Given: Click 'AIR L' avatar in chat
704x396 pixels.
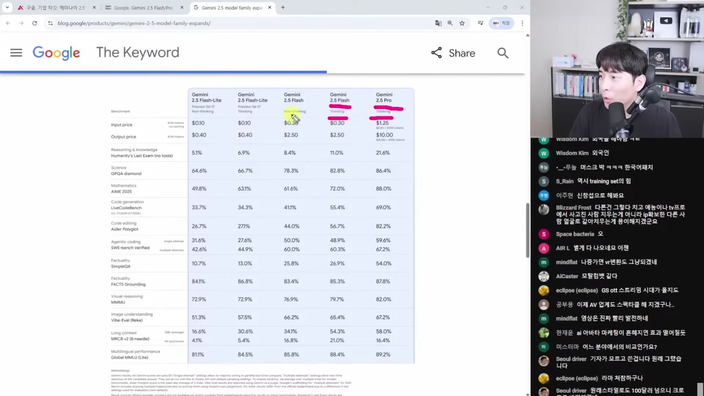Looking at the screenshot, I should coord(544,248).
